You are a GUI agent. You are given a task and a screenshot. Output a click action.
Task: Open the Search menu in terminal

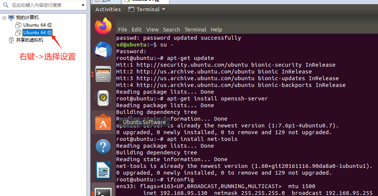tap(171, 30)
